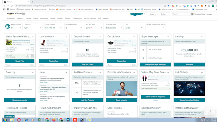Click the Your price input field
This screenshot has width=217, height=122.
click(30, 55)
